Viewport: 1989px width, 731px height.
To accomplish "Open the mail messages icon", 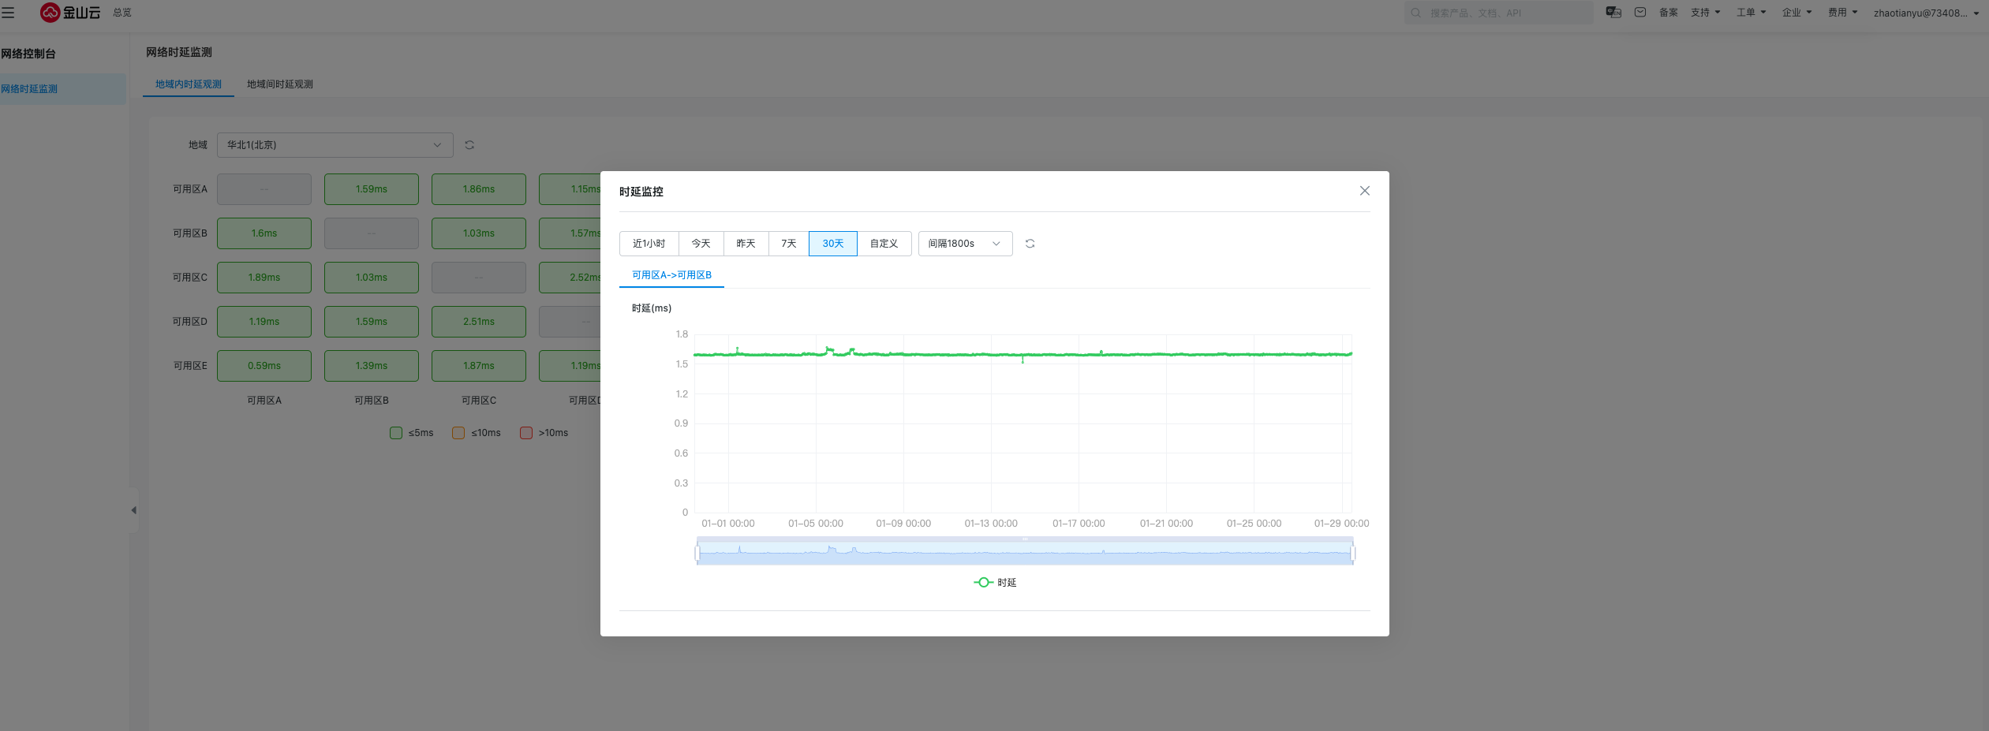I will pos(1640,13).
